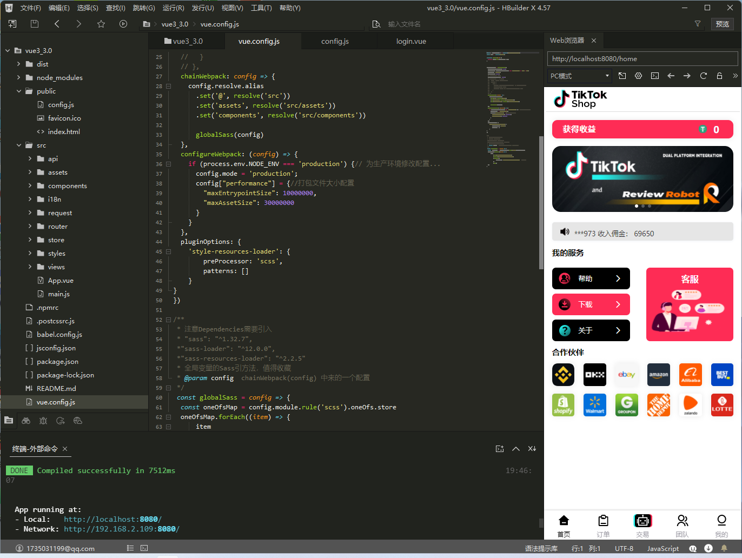Click UTF-8 encoding in status bar

click(624, 548)
